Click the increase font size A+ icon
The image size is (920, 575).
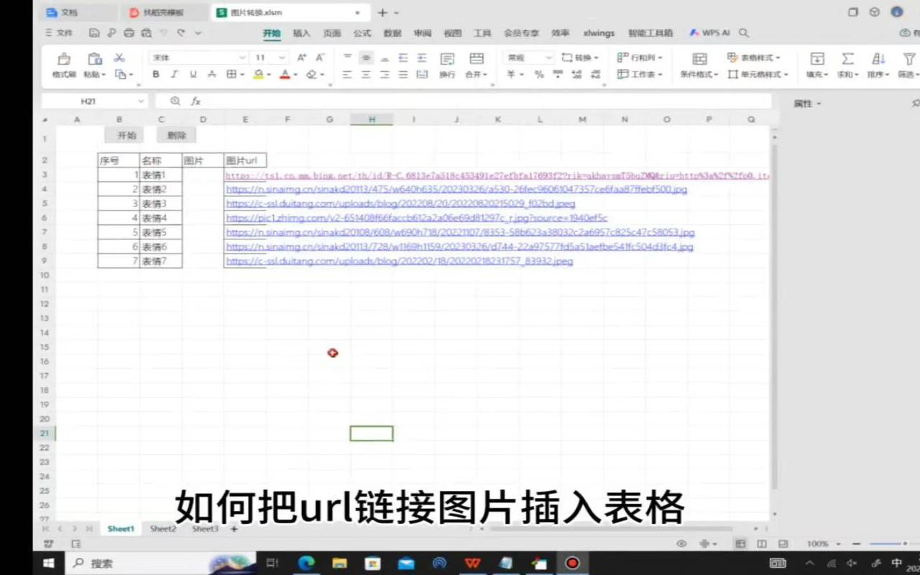pos(302,57)
